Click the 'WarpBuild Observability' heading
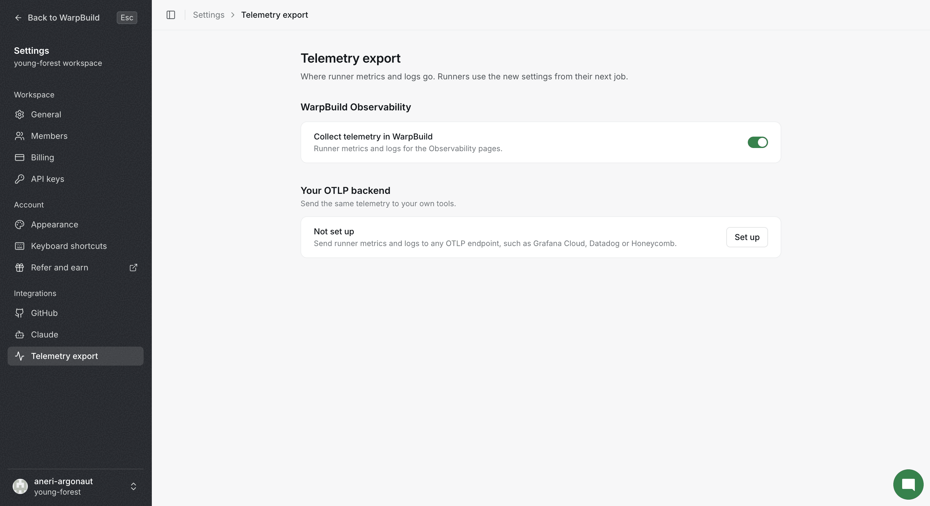This screenshot has height=506, width=930. 356,107
